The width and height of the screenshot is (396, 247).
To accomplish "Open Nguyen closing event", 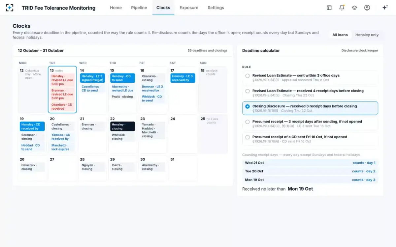I will [92, 167].
